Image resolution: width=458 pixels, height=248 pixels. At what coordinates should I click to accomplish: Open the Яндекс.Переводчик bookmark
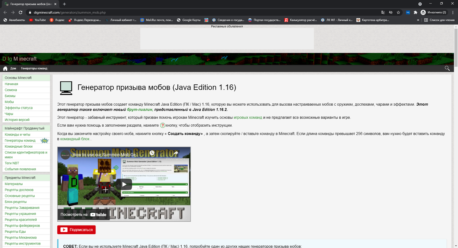(x=84, y=20)
